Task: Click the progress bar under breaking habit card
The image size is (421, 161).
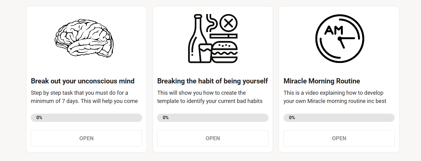Action: (x=213, y=118)
